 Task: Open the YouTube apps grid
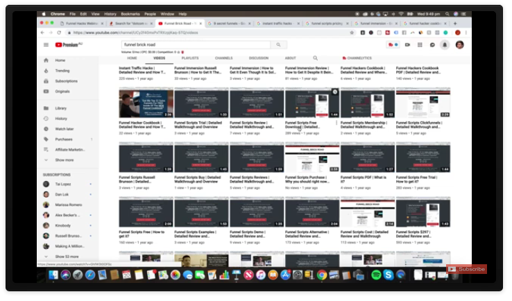[x=420, y=44]
